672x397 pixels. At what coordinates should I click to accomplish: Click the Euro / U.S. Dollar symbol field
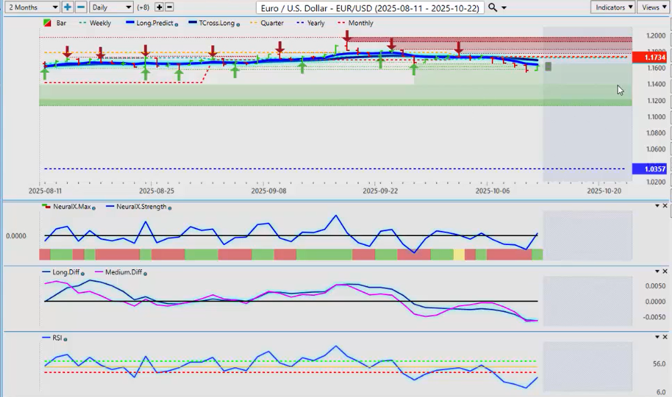(x=370, y=7)
